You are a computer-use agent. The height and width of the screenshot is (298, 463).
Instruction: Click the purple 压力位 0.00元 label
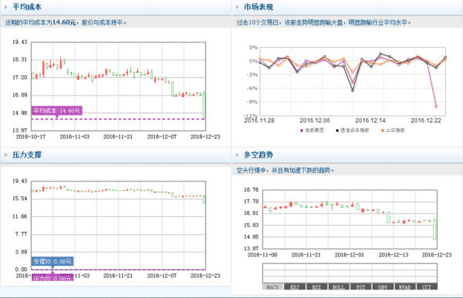[x=52, y=278]
